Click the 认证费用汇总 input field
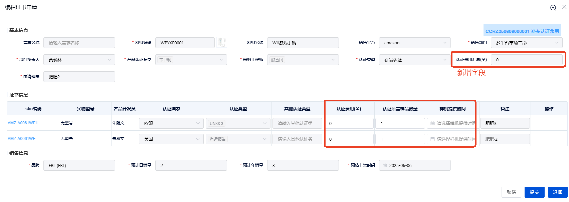Screen dimensions: 569x202 [x=526, y=60]
